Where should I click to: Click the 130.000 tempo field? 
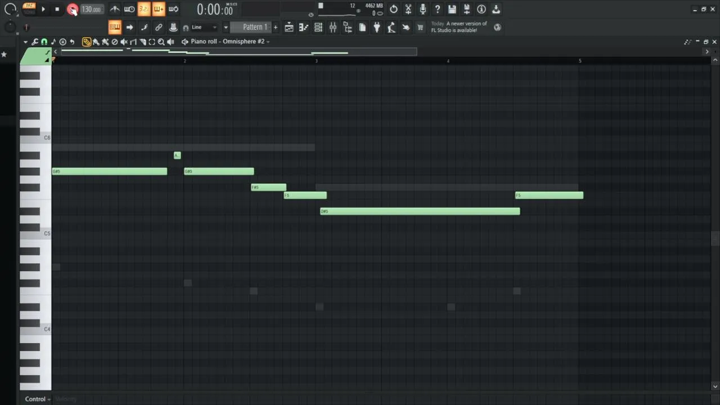coord(91,9)
